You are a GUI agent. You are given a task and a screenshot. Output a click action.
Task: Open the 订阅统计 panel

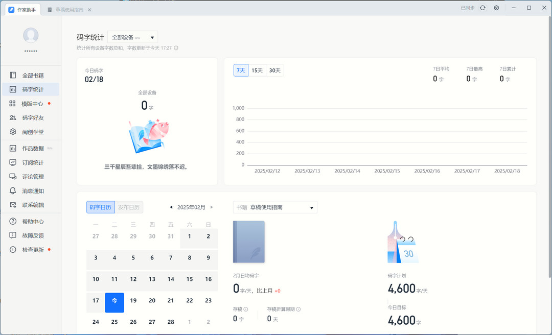(31, 162)
